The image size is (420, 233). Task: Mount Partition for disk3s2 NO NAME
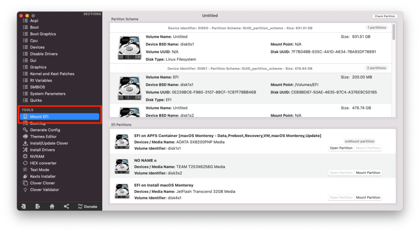pyautogui.click(x=368, y=173)
